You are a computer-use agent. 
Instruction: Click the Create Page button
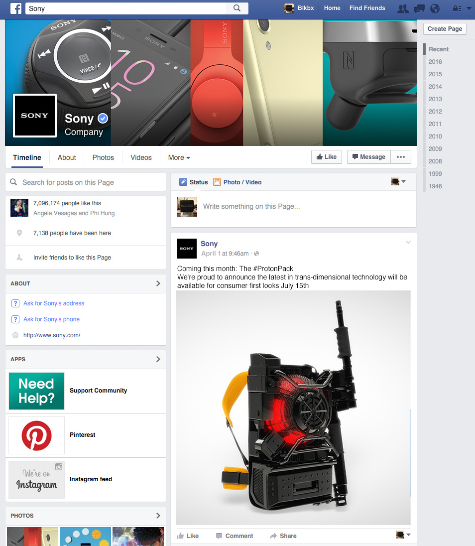445,29
